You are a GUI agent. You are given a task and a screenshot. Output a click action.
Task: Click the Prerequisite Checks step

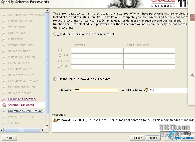(x=21, y=117)
